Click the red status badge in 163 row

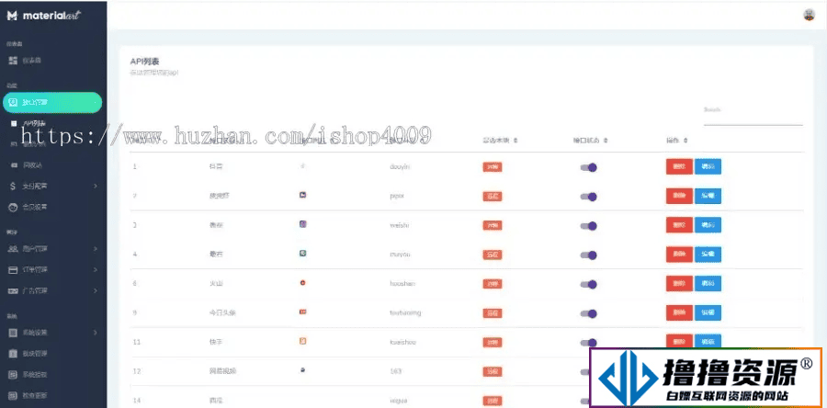click(x=493, y=371)
